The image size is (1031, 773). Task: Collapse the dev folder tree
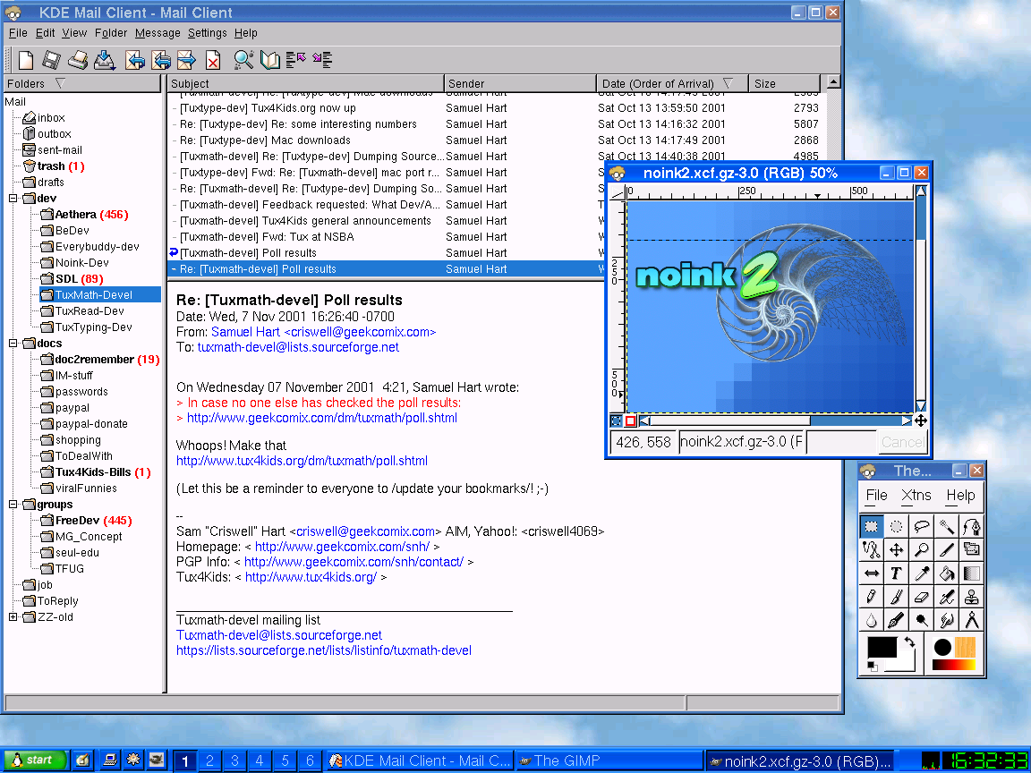[x=13, y=198]
